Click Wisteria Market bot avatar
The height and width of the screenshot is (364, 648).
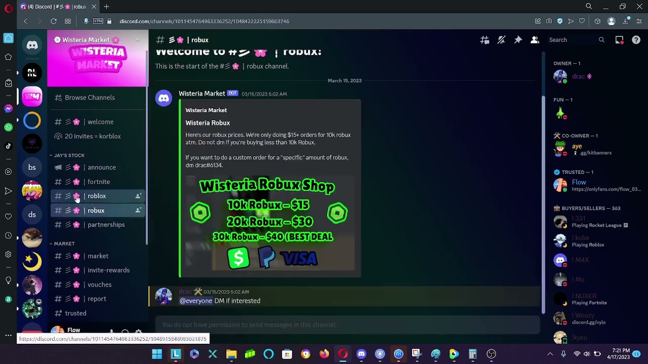(164, 99)
